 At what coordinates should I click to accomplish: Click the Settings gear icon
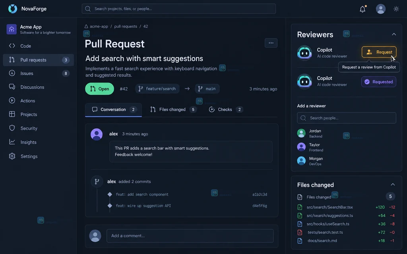tap(12, 156)
